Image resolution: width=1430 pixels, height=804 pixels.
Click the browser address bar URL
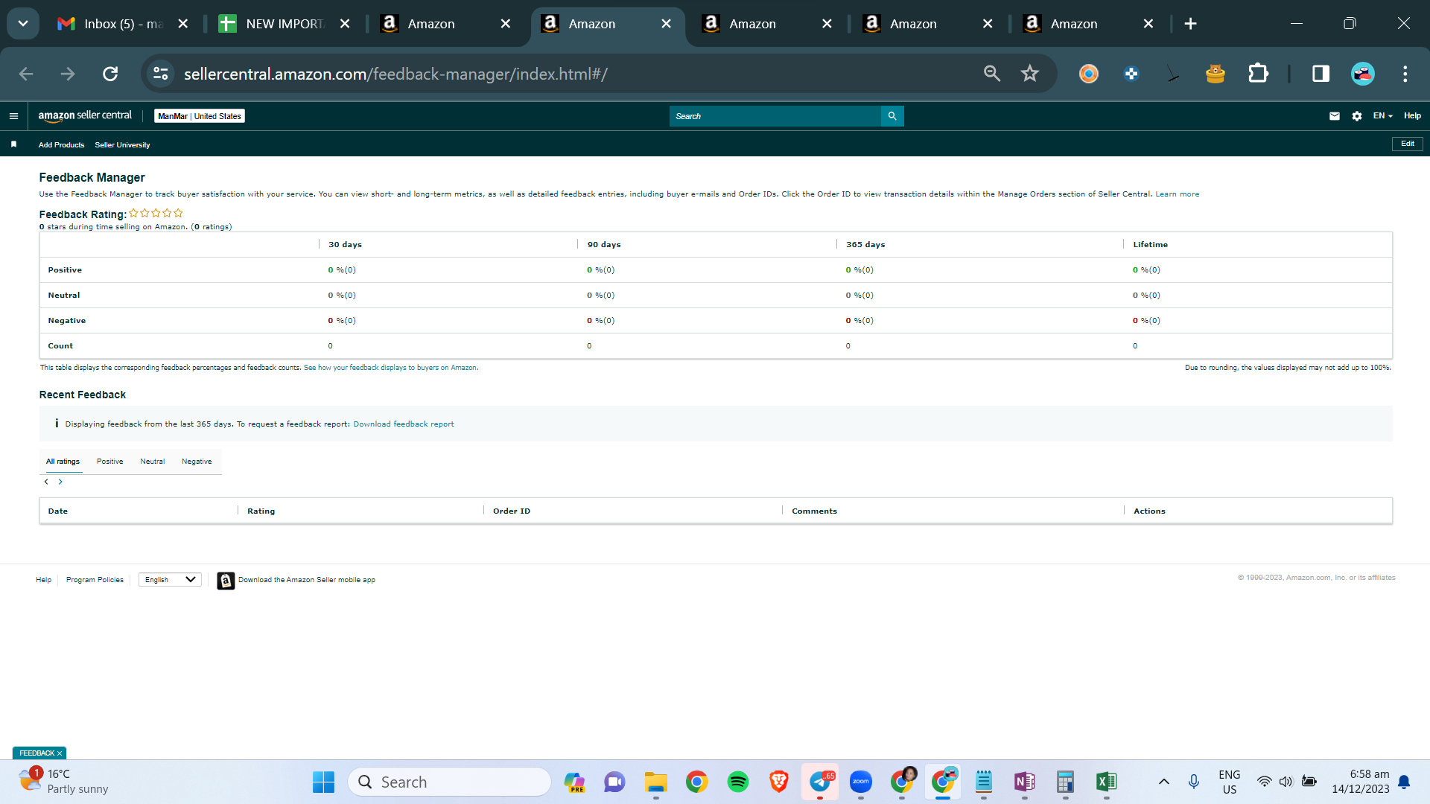395,74
